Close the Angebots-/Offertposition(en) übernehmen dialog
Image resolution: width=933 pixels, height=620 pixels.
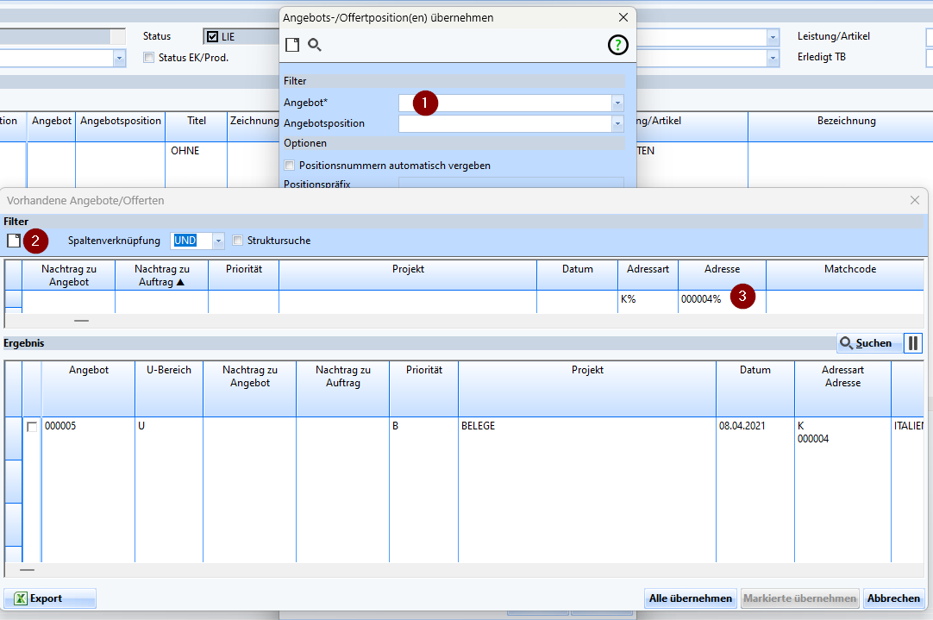pos(623,17)
